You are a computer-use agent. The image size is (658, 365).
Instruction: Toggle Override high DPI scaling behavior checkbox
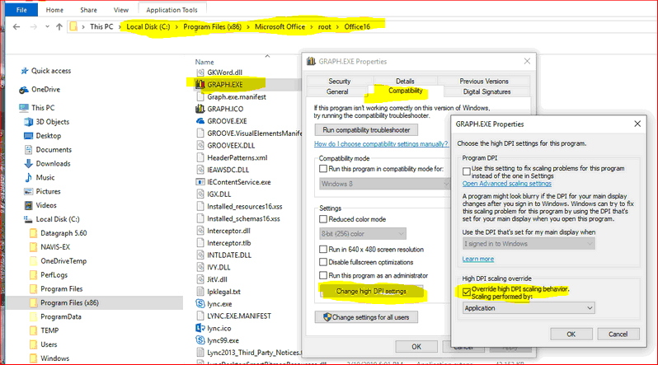pos(466,292)
